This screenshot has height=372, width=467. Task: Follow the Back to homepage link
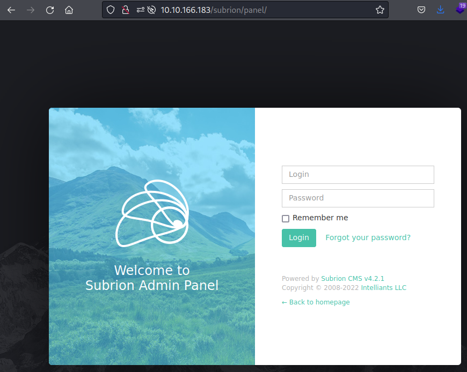316,302
